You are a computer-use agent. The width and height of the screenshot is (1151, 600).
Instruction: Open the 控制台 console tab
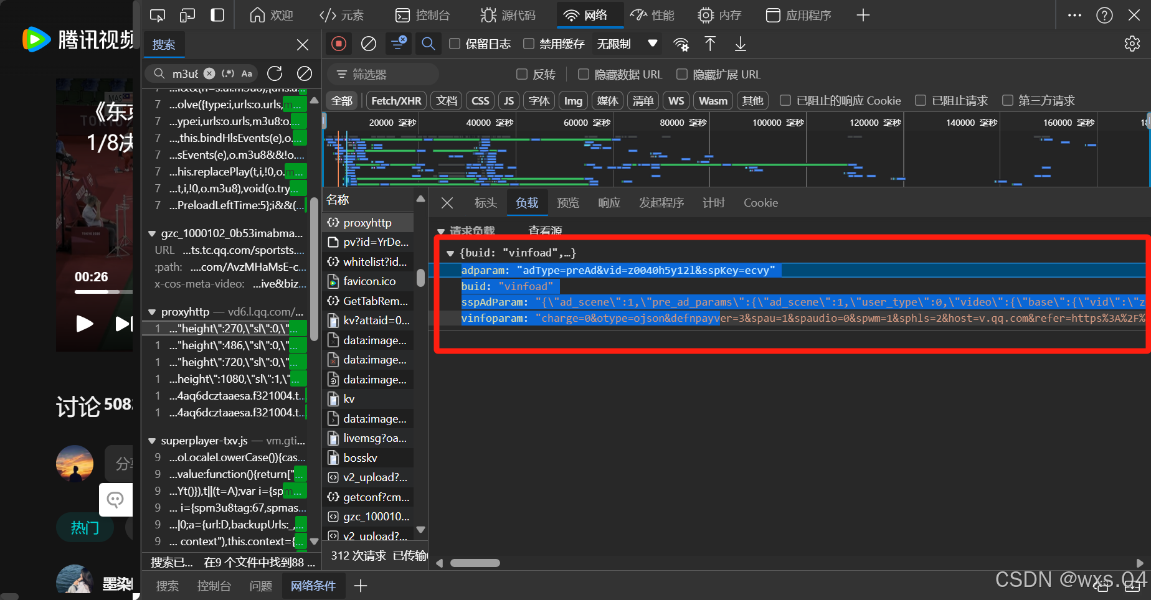point(423,15)
